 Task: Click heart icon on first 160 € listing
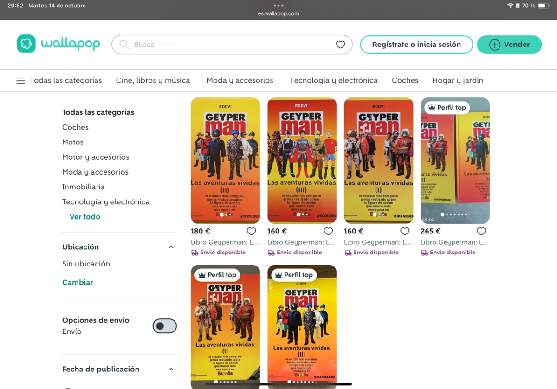coord(328,231)
